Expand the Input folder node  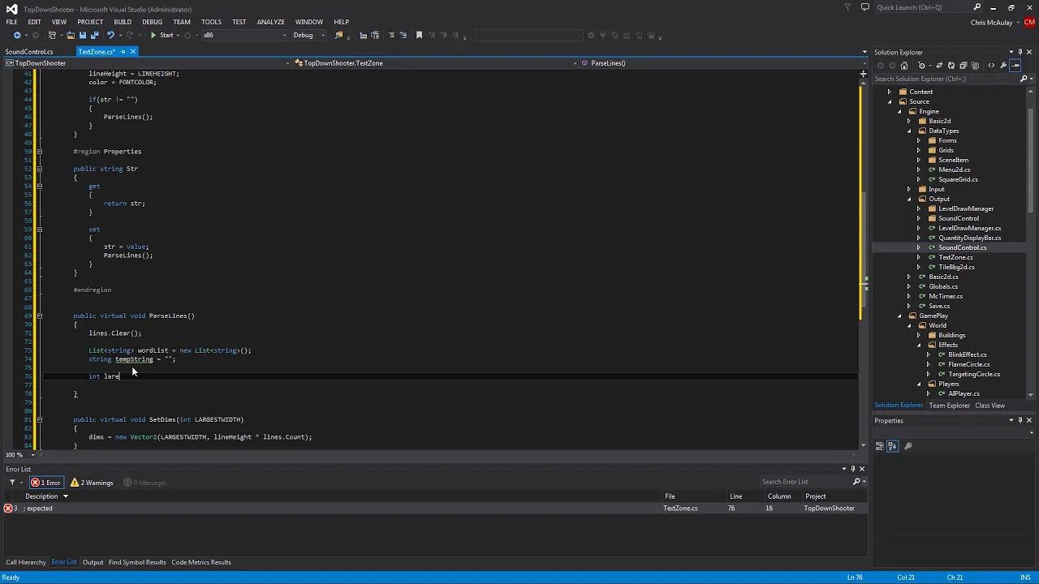tap(909, 189)
